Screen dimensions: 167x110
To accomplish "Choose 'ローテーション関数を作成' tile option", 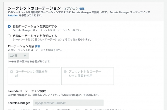I will click(34, 76).
